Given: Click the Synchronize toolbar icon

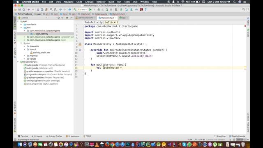Looking at the screenshot, I should [x=24, y=9].
